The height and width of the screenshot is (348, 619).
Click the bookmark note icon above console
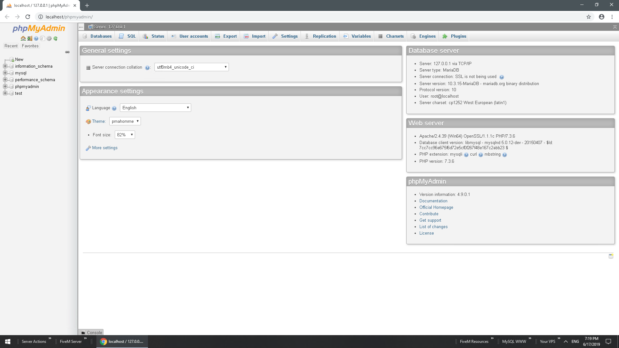point(611,256)
